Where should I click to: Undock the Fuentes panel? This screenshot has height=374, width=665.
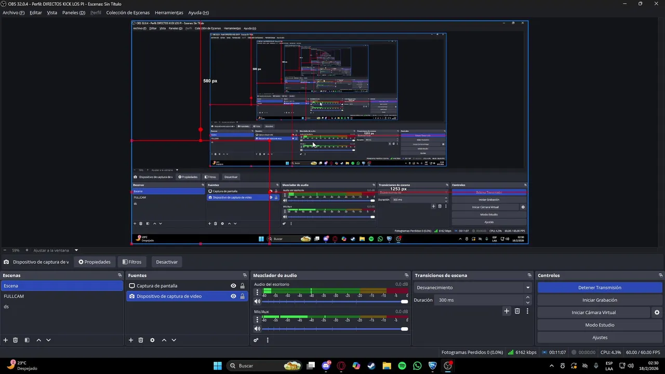(245, 275)
